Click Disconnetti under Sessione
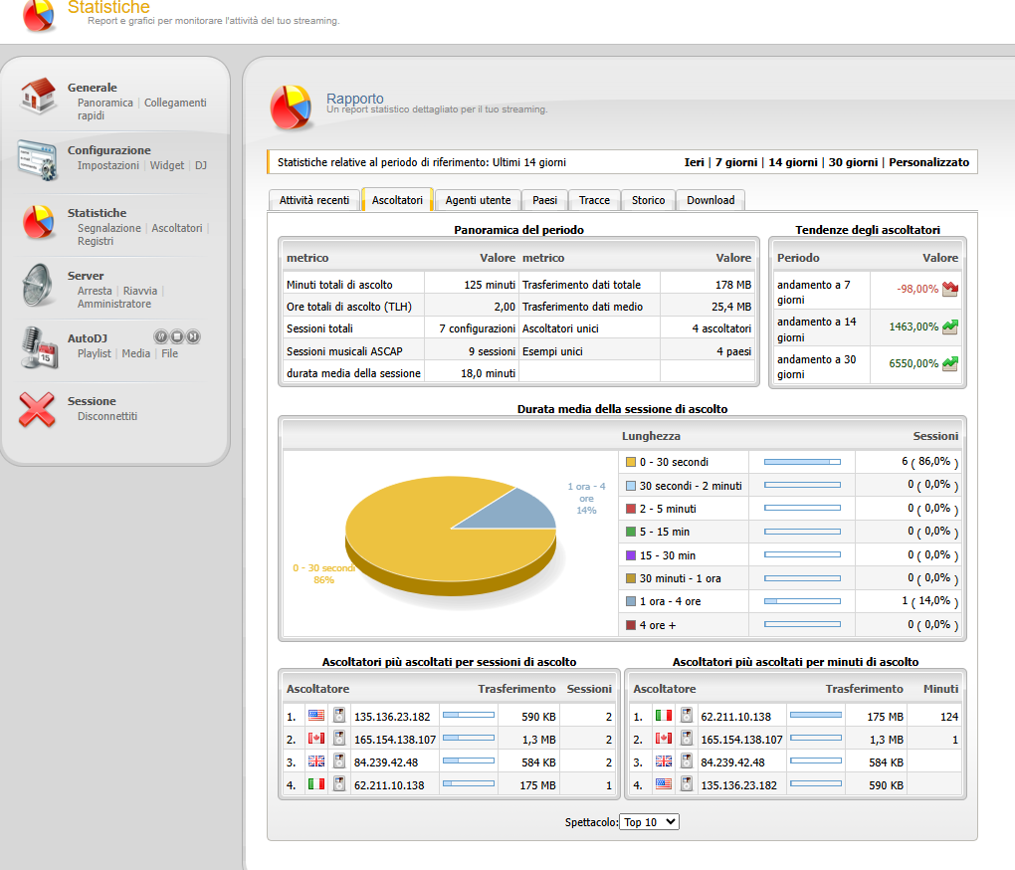 [107, 416]
